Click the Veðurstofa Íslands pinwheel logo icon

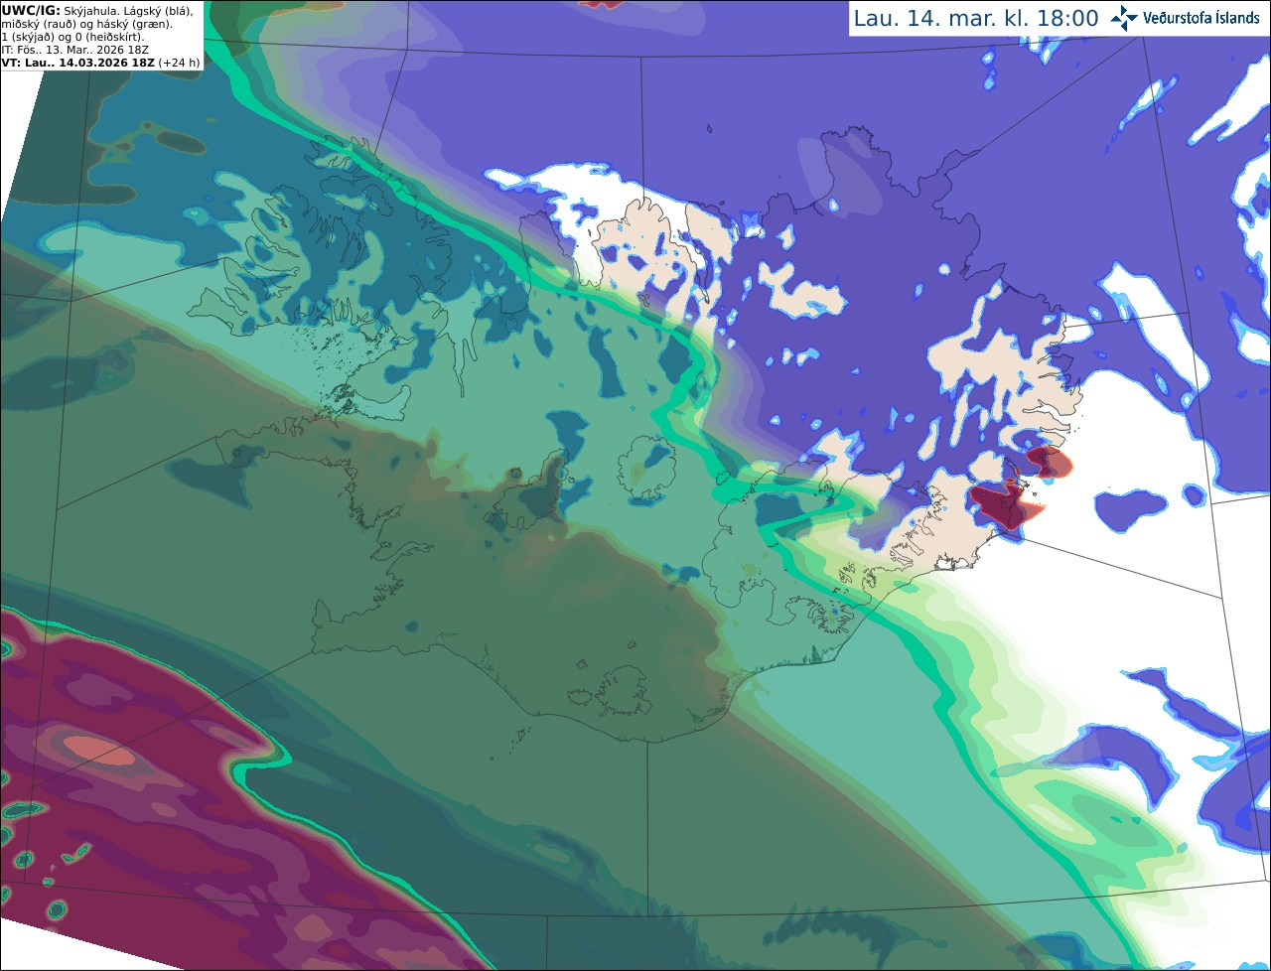click(1122, 18)
